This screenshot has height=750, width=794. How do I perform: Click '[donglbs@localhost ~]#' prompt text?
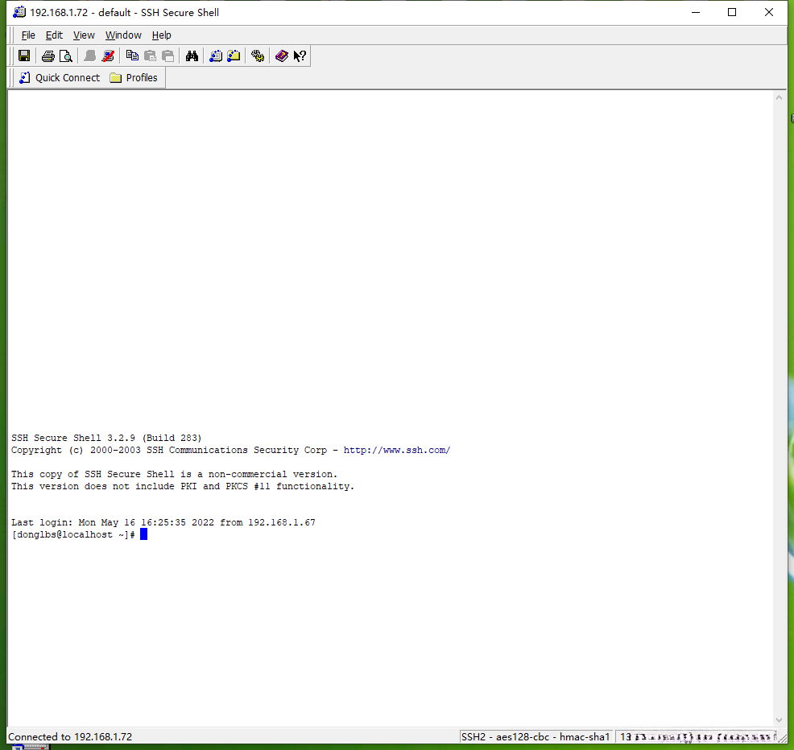(73, 534)
